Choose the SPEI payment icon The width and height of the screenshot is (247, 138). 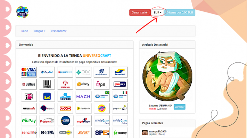(x=101, y=133)
